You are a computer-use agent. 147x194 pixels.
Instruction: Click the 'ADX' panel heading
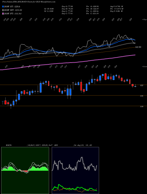(56, 145)
